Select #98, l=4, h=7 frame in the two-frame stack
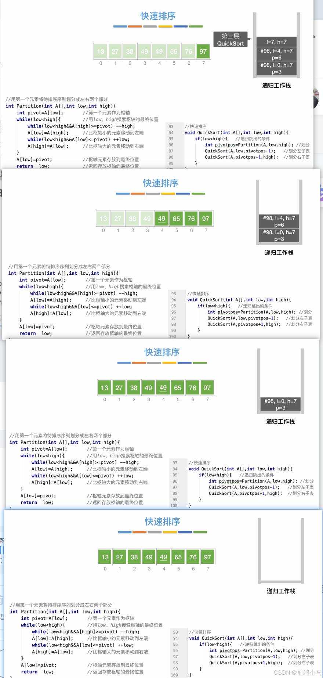This screenshot has width=323, height=678. [x=279, y=221]
